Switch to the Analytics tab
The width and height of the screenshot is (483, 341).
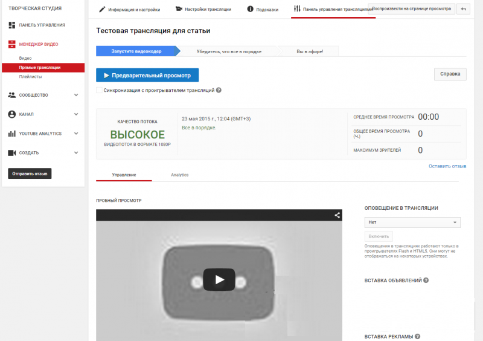(179, 175)
